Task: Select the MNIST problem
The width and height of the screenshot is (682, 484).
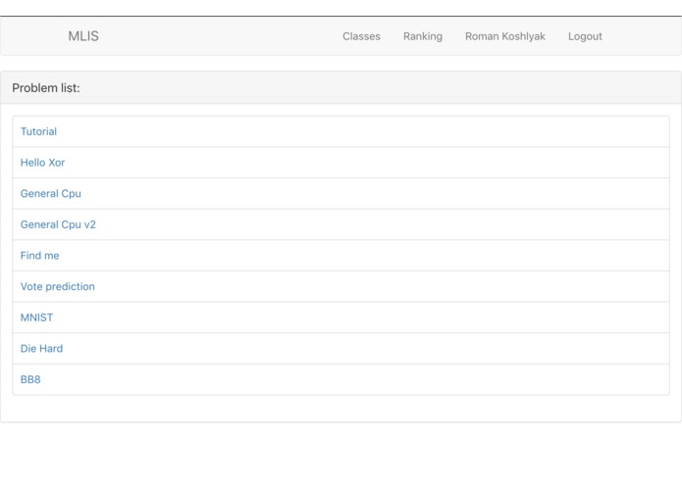Action: [36, 317]
